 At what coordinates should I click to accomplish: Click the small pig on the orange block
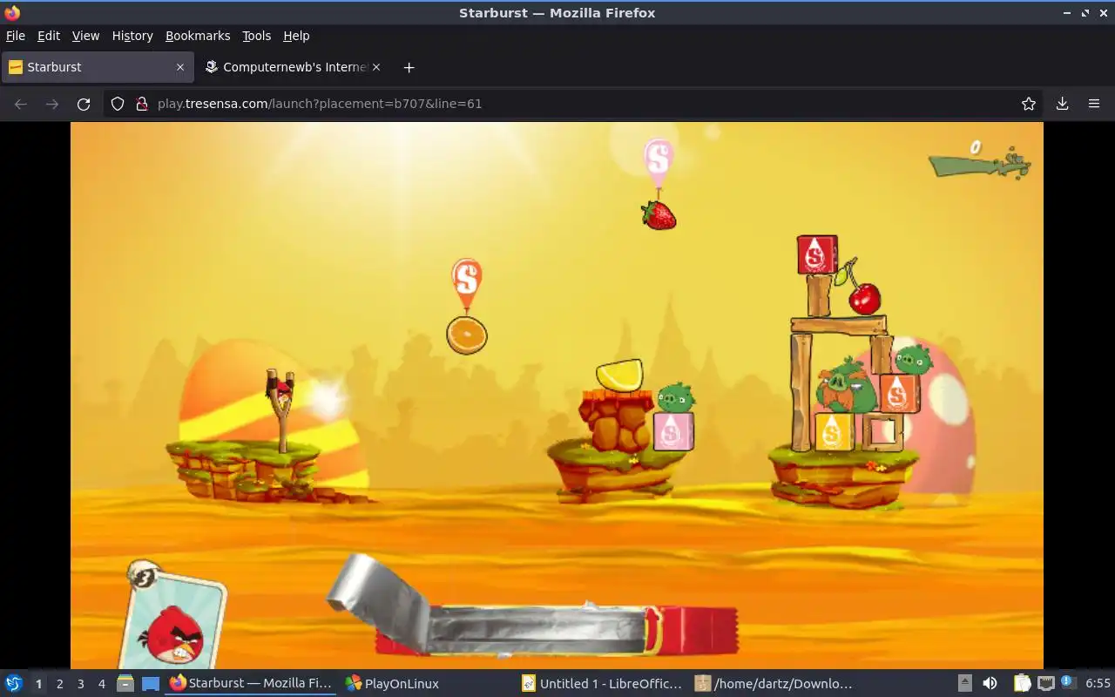click(913, 359)
